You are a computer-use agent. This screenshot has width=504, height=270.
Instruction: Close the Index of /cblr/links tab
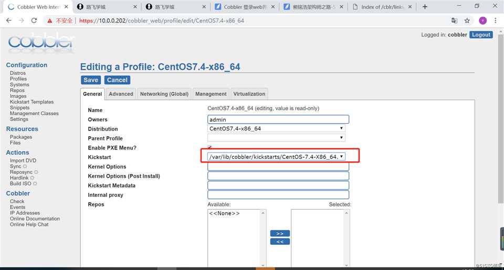point(410,7)
